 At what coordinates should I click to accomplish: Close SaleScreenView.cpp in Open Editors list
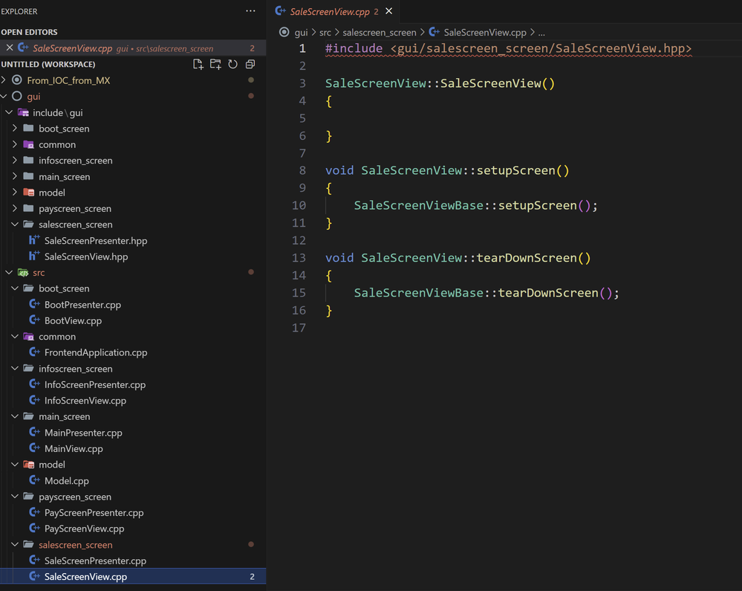click(10, 48)
